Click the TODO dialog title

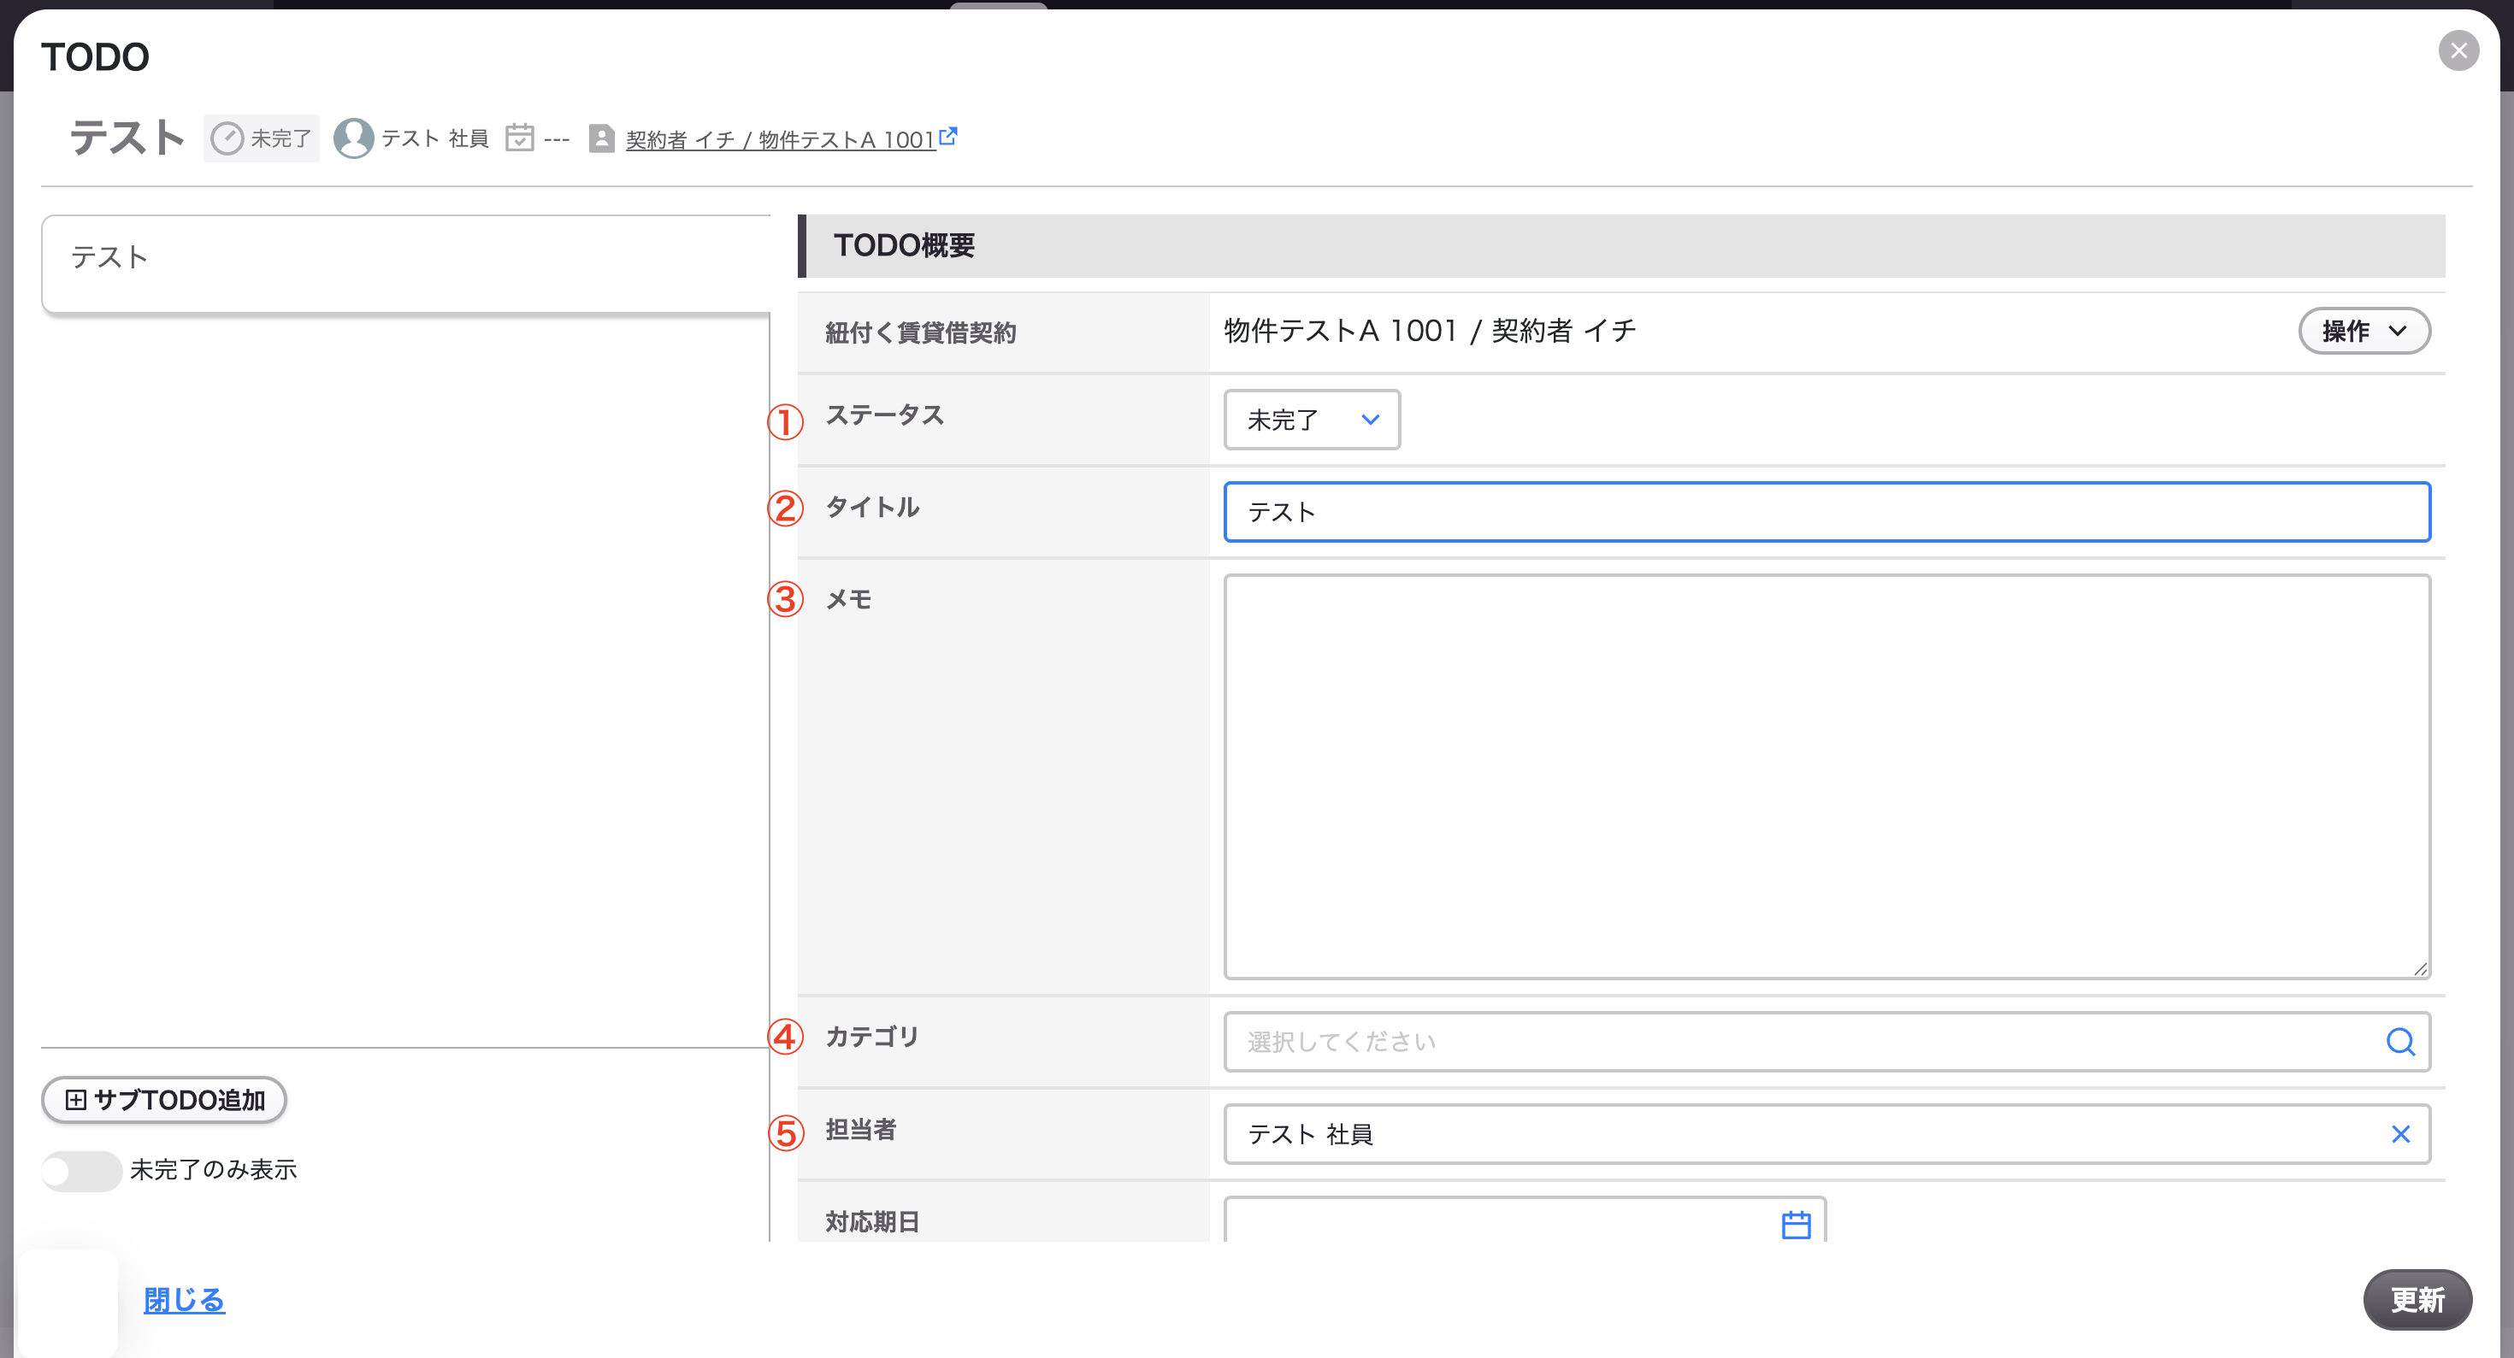coord(95,57)
